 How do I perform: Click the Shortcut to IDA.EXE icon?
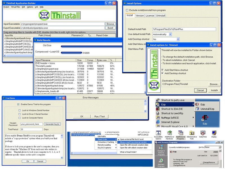click(x=158, y=109)
